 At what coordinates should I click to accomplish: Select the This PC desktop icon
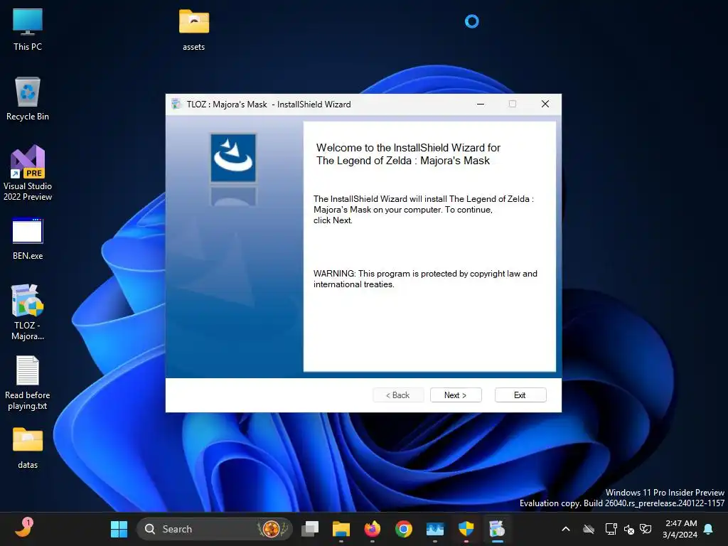pyautogui.click(x=28, y=30)
